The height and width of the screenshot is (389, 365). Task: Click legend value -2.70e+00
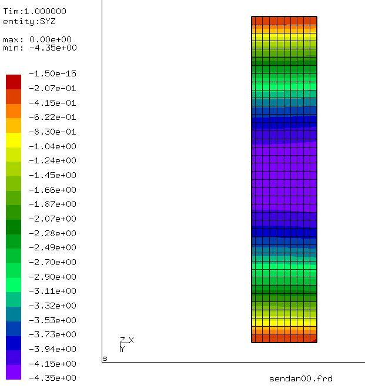pos(52,262)
